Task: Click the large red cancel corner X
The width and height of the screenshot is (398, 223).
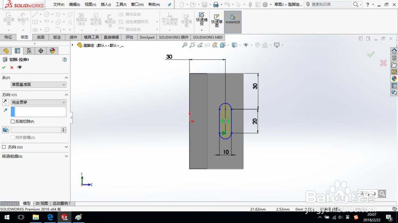Action: click(x=383, y=63)
